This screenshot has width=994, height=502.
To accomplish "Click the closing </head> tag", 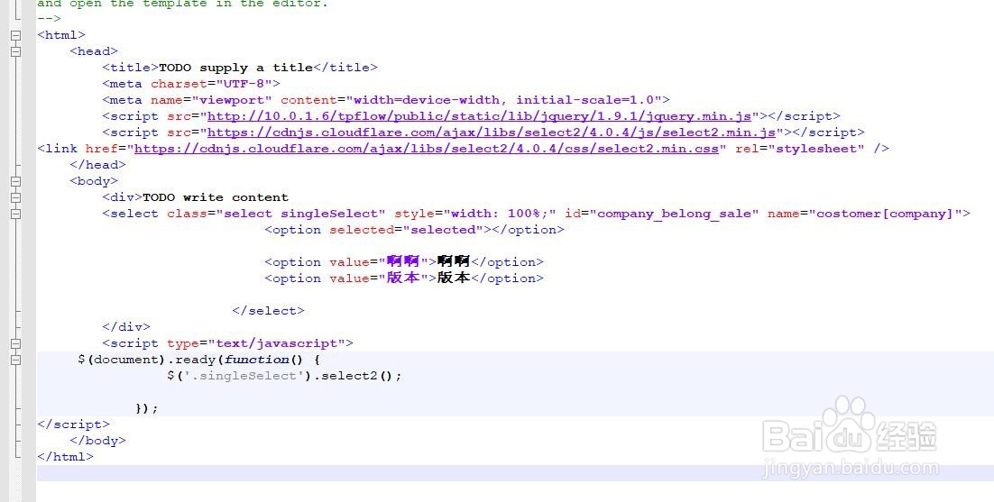I will (97, 165).
